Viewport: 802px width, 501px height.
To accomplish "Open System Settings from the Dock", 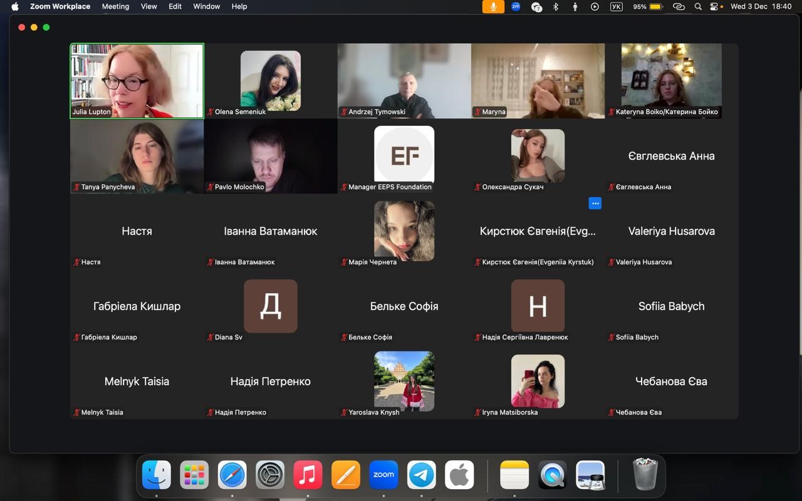I will pyautogui.click(x=270, y=476).
